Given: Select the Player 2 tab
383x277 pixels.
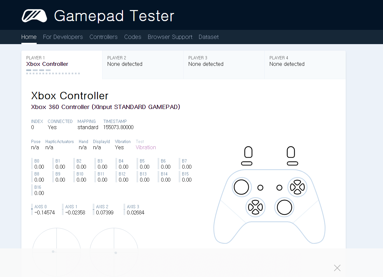Looking at the screenshot, I should [x=143, y=65].
